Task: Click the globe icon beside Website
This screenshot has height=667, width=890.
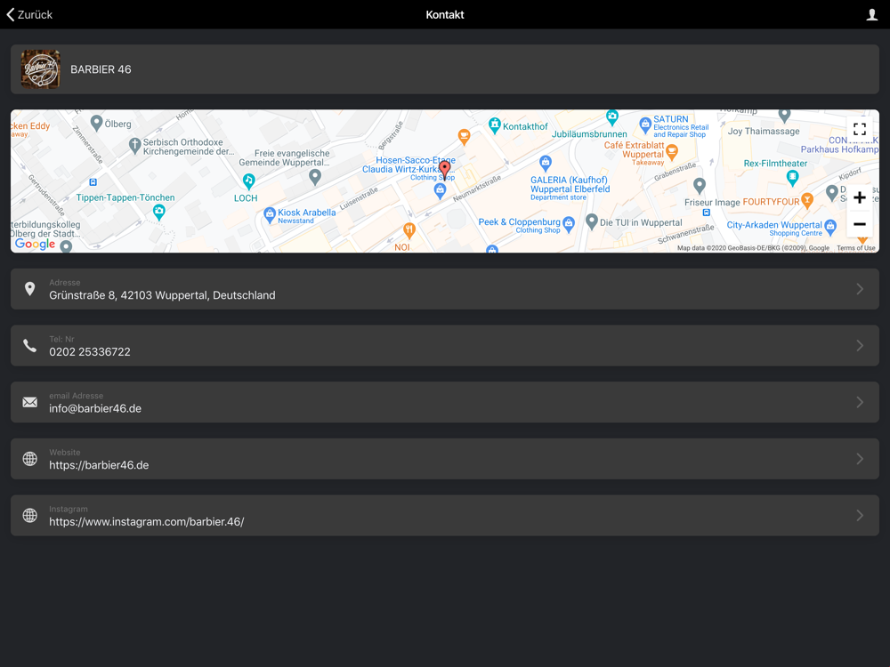Action: [x=30, y=459]
